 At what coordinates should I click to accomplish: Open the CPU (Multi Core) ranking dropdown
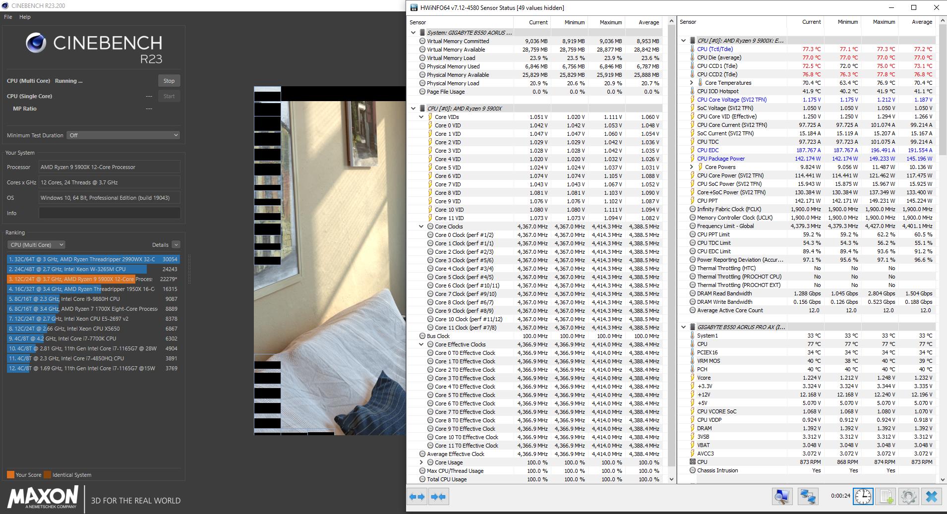[36, 245]
